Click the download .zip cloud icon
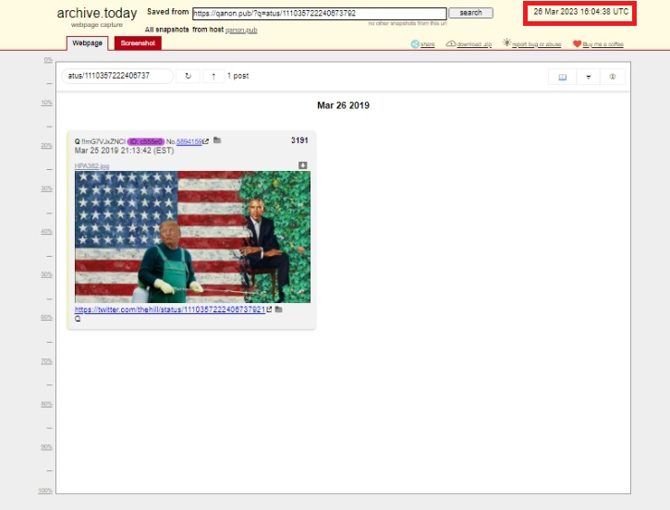Screen dimensions: 670x510 (451, 43)
